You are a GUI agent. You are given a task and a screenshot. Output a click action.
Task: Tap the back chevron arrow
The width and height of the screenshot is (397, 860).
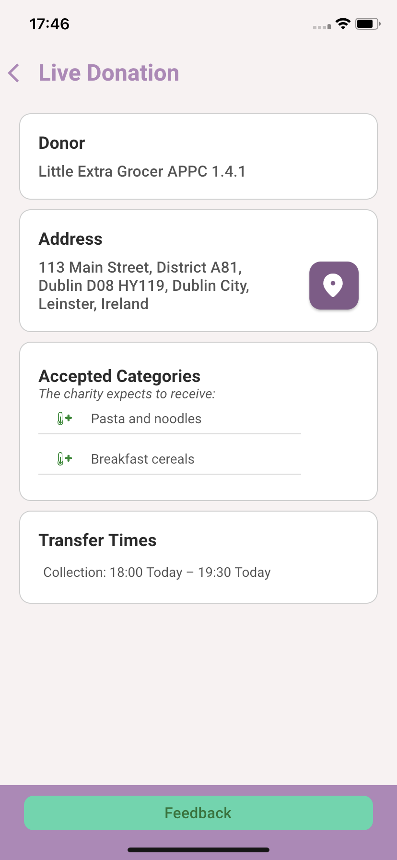(14, 73)
